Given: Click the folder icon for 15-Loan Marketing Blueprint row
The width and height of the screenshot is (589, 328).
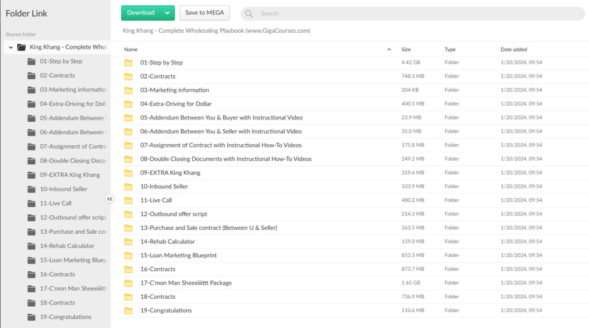Looking at the screenshot, I should 128,256.
